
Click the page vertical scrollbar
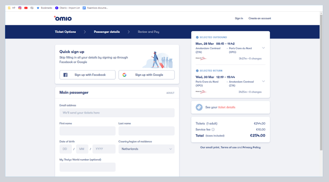click(321, 82)
